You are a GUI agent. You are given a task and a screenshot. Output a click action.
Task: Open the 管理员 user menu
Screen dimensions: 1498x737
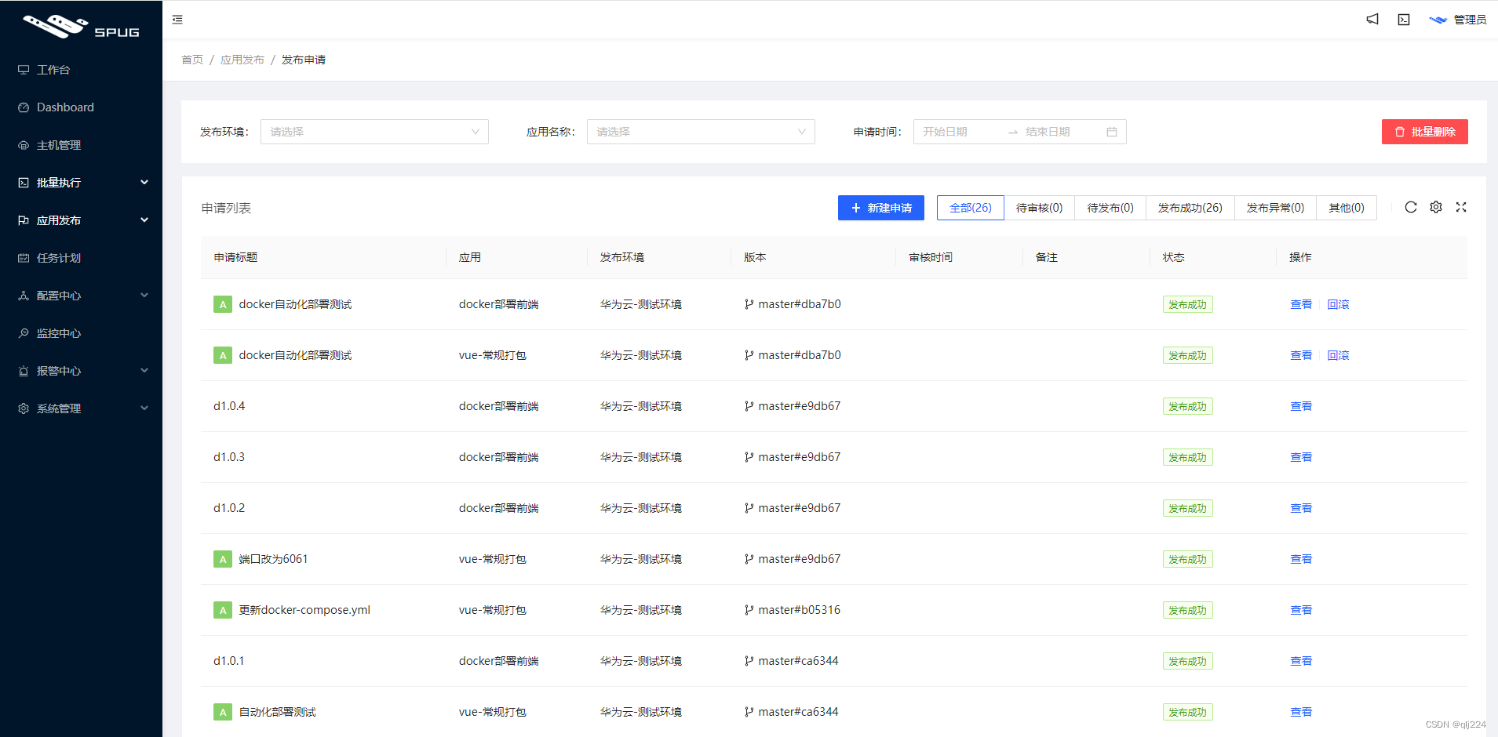(1458, 20)
